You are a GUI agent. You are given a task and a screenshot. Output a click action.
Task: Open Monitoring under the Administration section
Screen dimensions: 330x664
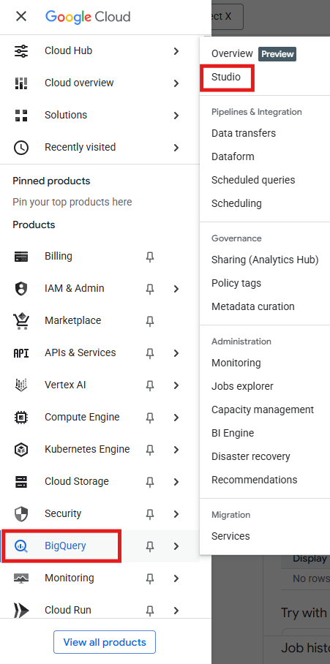(x=236, y=363)
